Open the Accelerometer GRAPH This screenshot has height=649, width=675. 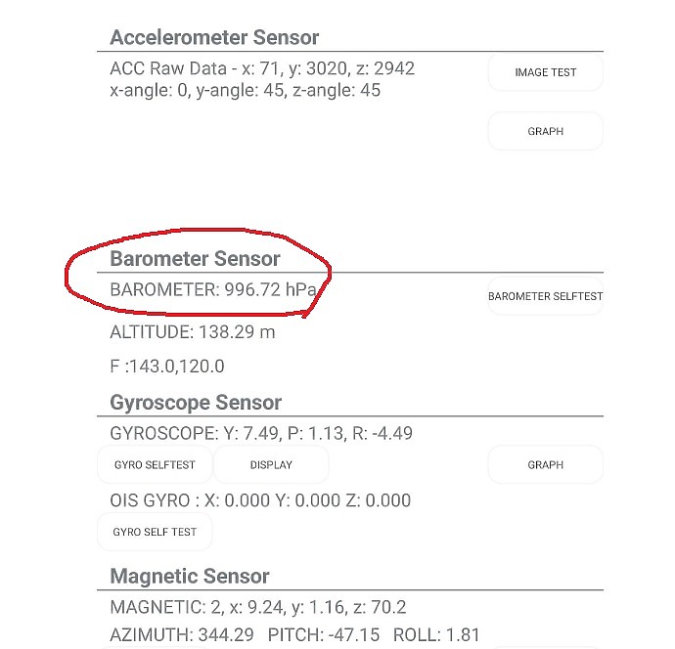[545, 131]
